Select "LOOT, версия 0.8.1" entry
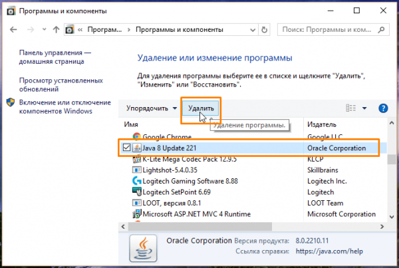Image resolution: width=399 pixels, height=268 pixels. tap(172, 203)
